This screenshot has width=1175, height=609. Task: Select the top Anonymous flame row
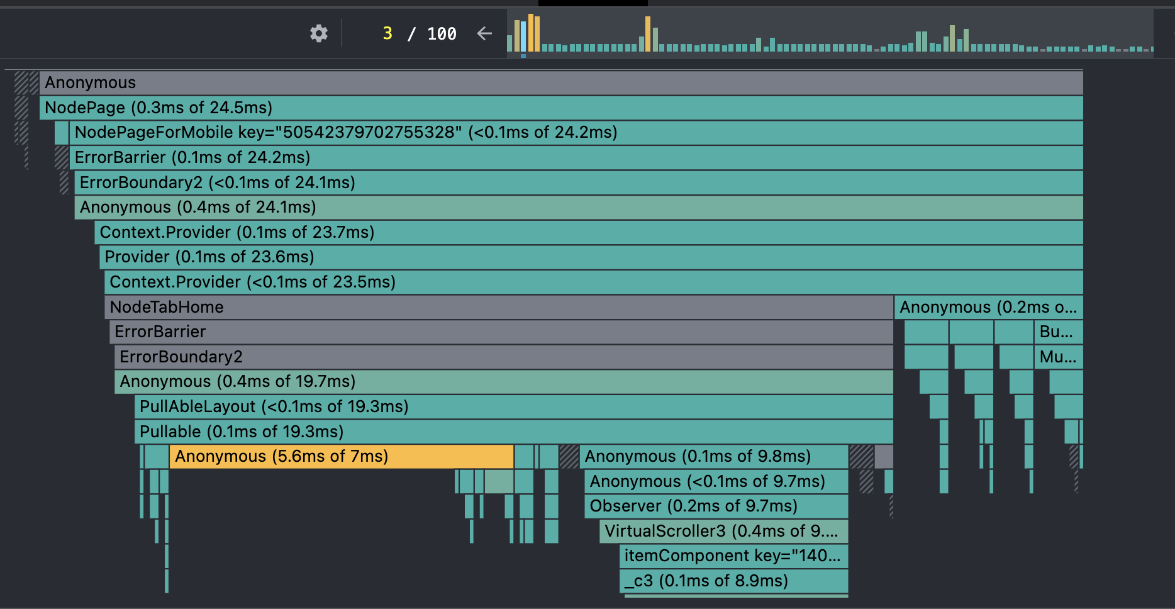tap(561, 82)
